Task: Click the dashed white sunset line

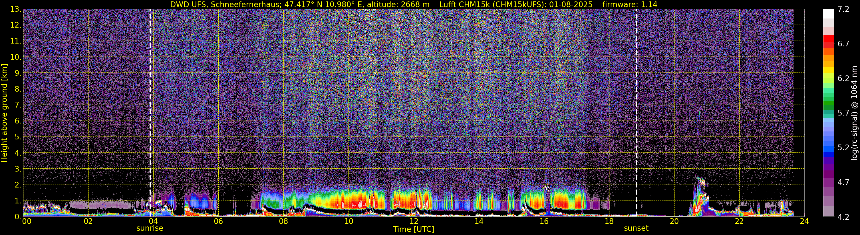Action: coord(636,113)
